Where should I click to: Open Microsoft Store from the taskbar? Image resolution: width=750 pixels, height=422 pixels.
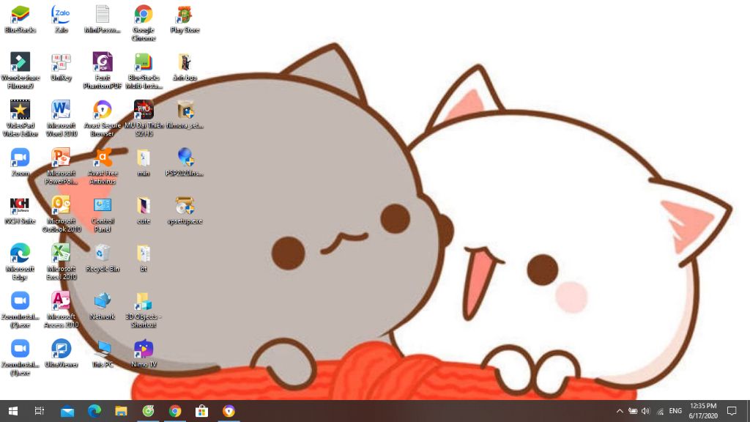(202, 411)
